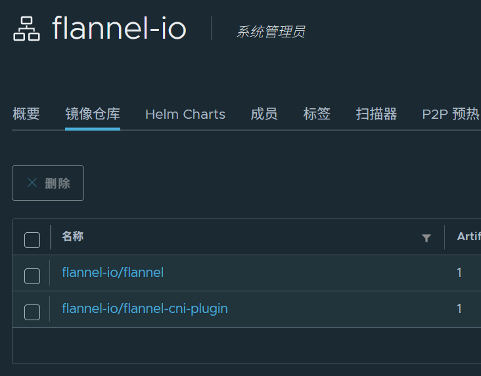481x376 pixels.
Task: Toggle the select-all repositories checkbox
Action: [x=32, y=240]
